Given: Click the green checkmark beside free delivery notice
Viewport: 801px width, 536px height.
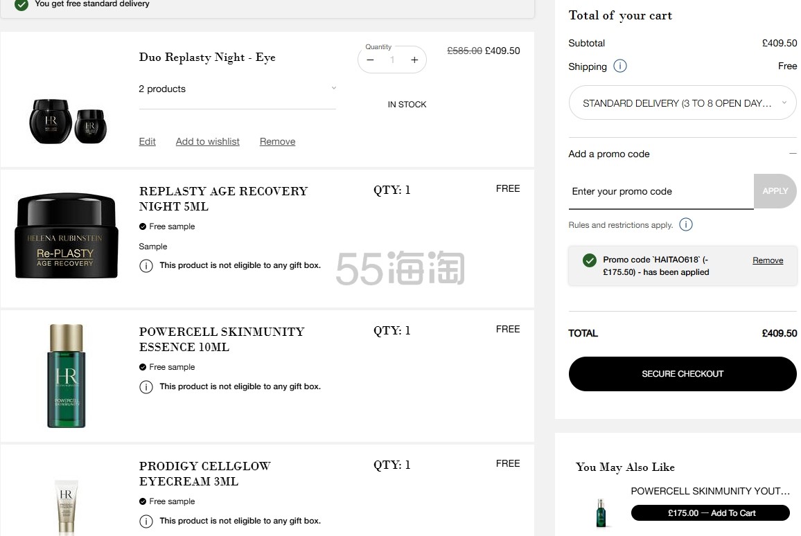Looking at the screenshot, I should (x=21, y=5).
